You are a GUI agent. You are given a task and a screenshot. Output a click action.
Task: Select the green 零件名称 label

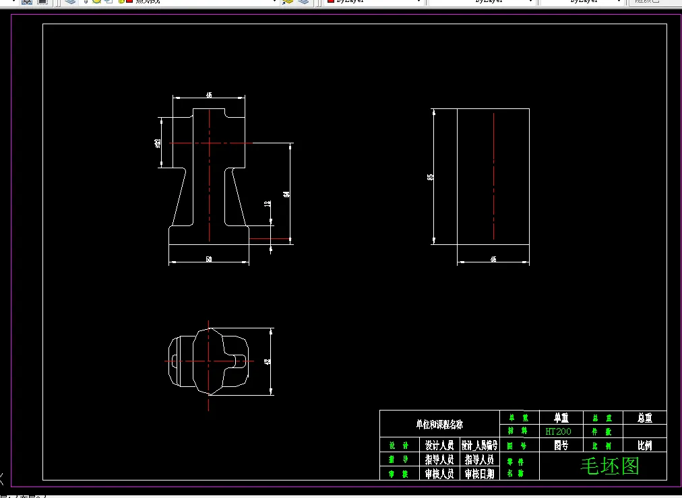point(515,467)
